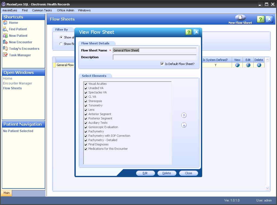Click the New Patient icon

[5, 35]
